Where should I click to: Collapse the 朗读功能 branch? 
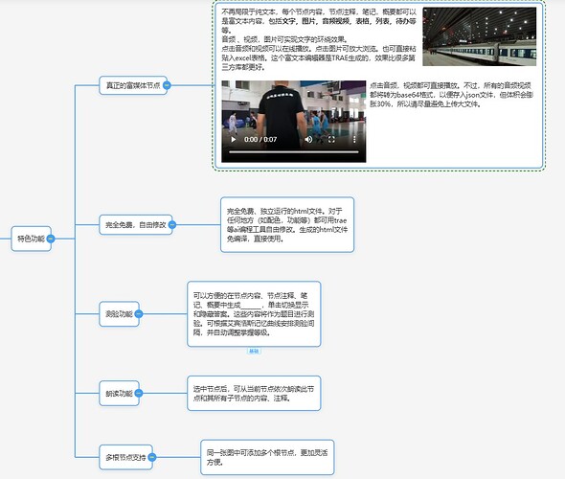coord(139,393)
